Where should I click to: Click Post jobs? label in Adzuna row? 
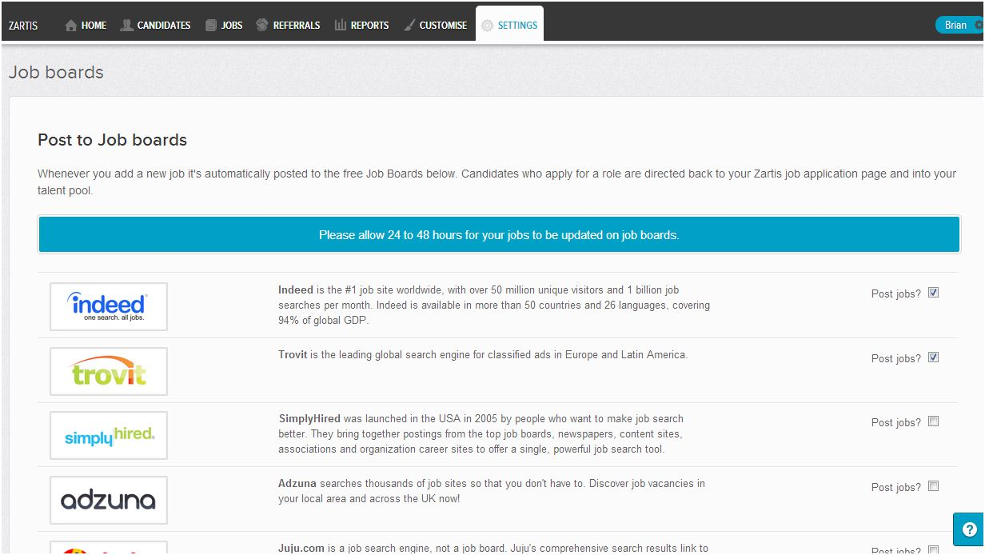[x=896, y=488]
